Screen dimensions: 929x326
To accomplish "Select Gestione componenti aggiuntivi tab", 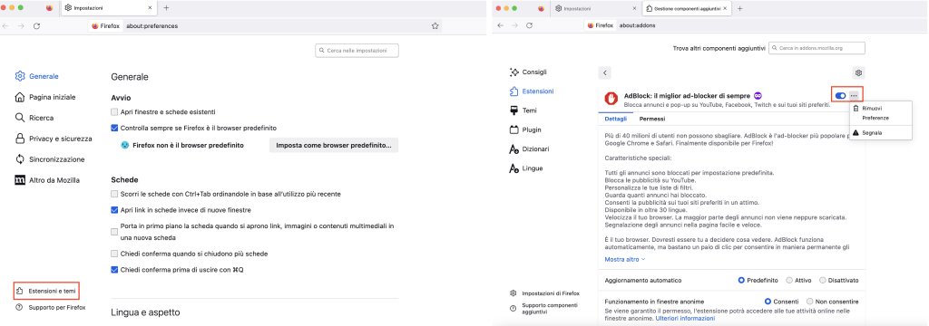I will tap(688, 8).
